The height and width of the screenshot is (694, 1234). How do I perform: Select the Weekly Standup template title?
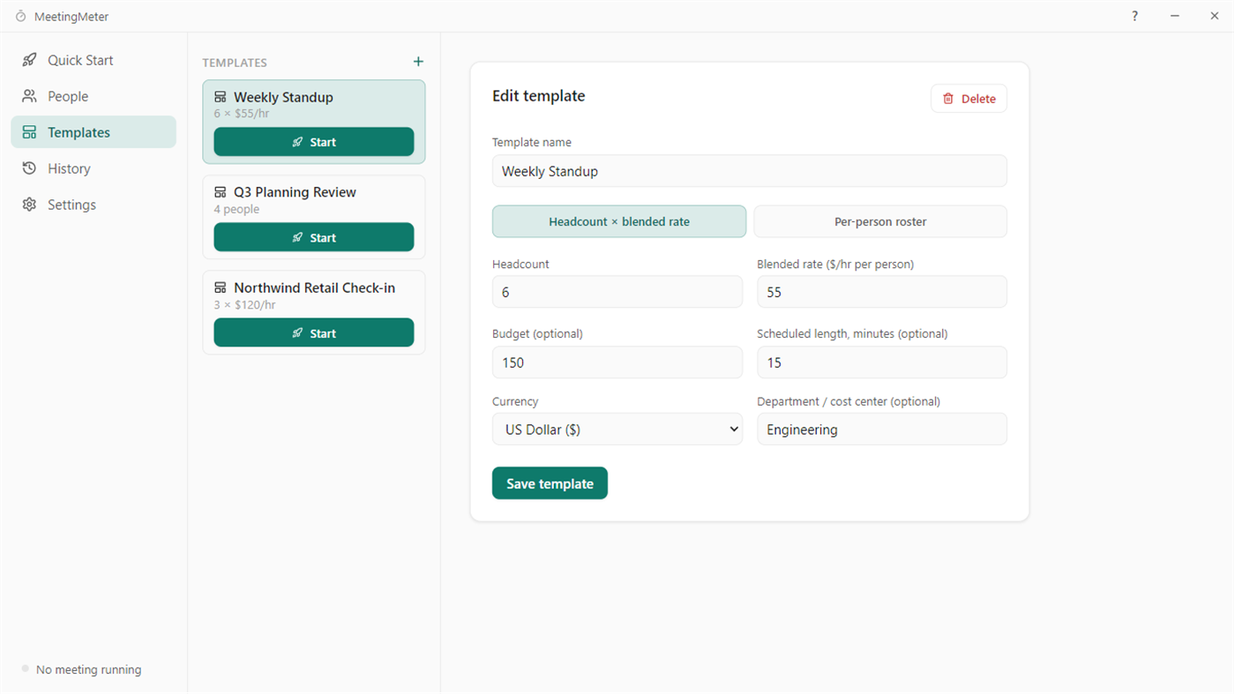coord(283,97)
